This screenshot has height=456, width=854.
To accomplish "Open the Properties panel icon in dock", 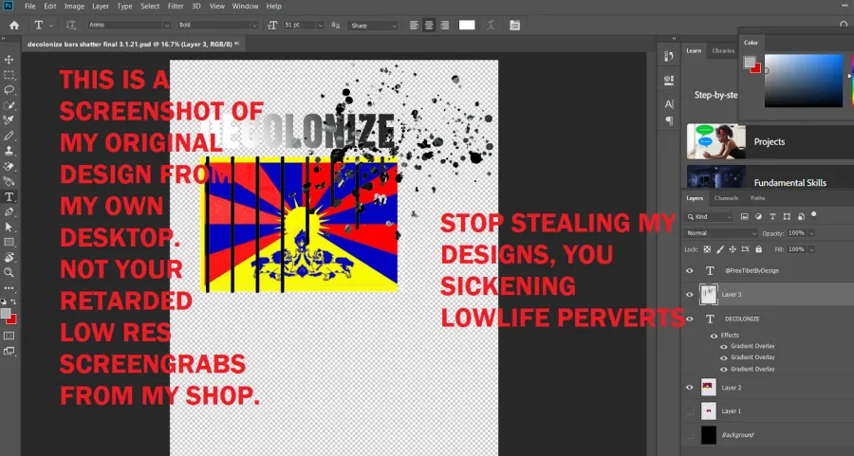I will pos(669,80).
